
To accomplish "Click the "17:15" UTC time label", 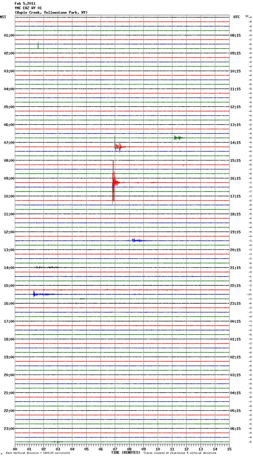I will pyautogui.click(x=235, y=196).
